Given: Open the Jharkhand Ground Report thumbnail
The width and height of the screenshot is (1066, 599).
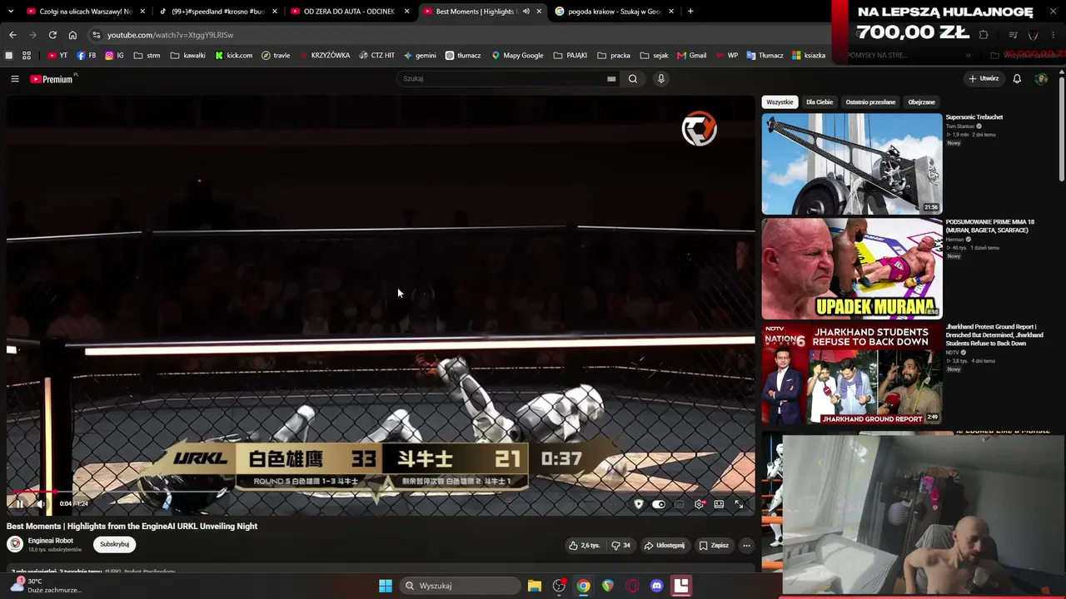Looking at the screenshot, I should pyautogui.click(x=852, y=374).
